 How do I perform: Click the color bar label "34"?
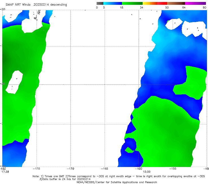point(141,7)
